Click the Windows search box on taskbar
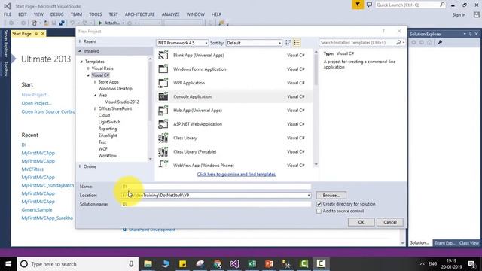482x271 pixels. pos(78,264)
